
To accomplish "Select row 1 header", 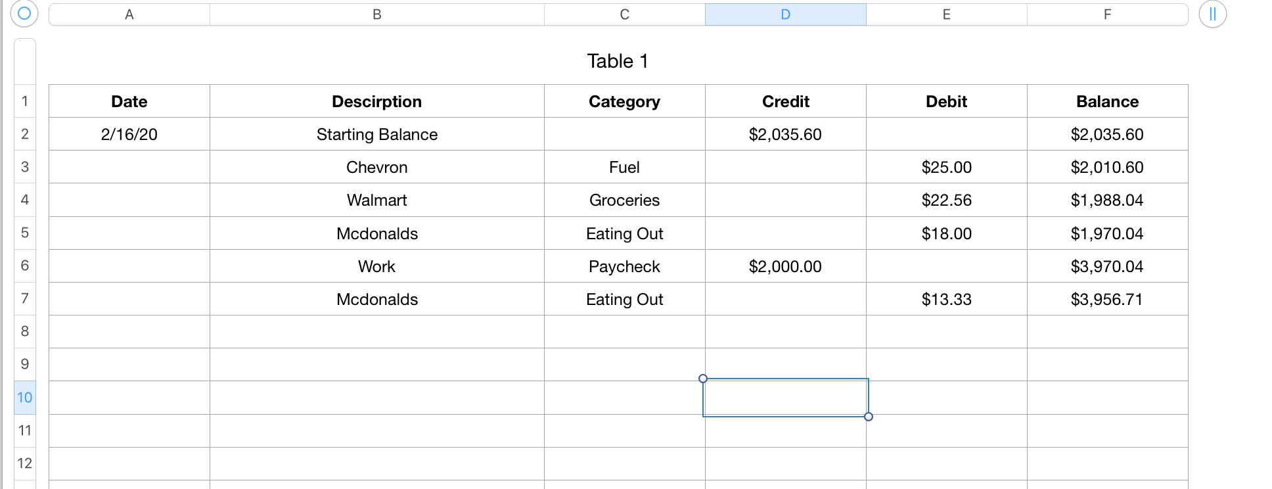I will pos(25,101).
